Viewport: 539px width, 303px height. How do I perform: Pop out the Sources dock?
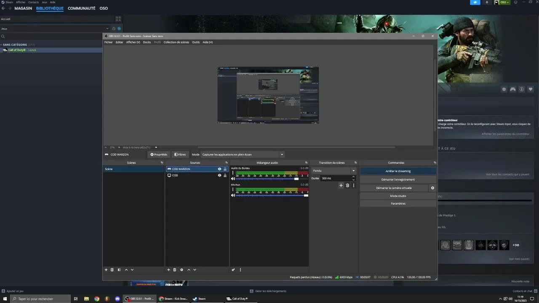click(x=226, y=163)
